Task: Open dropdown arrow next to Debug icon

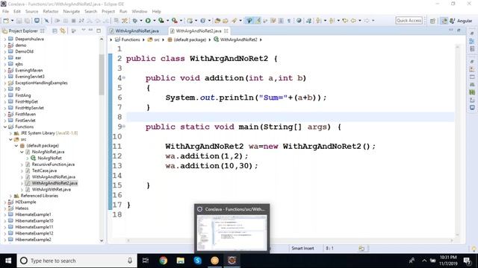Action: point(141,21)
